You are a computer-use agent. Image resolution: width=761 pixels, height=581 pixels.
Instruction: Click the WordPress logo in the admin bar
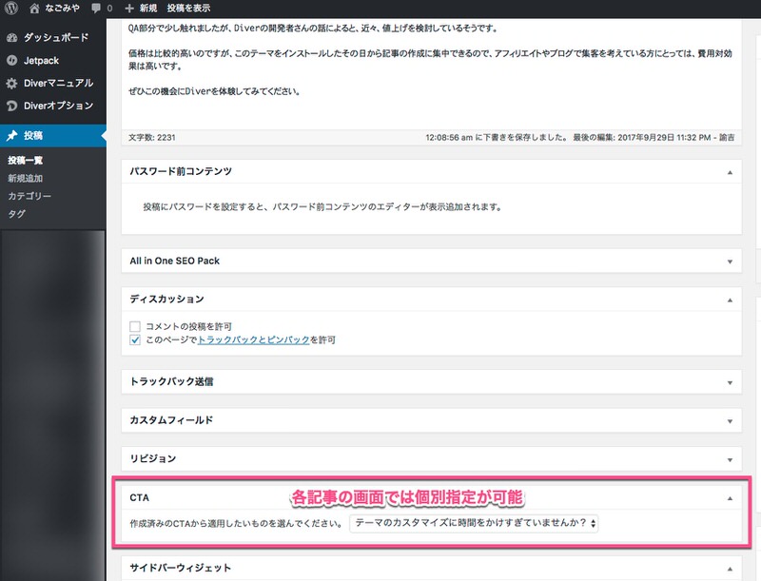click(10, 9)
